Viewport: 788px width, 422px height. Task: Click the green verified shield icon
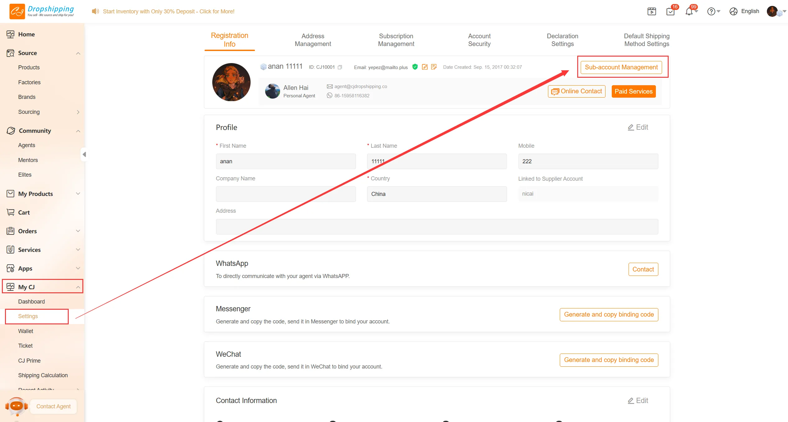(x=415, y=67)
